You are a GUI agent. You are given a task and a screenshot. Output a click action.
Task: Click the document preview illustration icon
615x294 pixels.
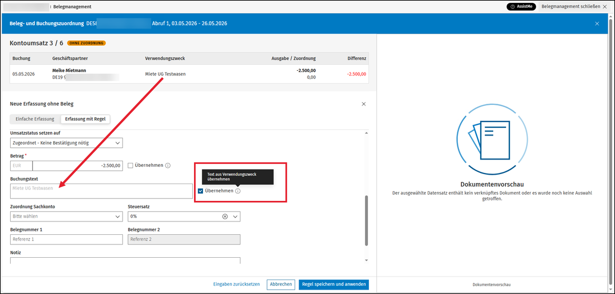(x=492, y=139)
